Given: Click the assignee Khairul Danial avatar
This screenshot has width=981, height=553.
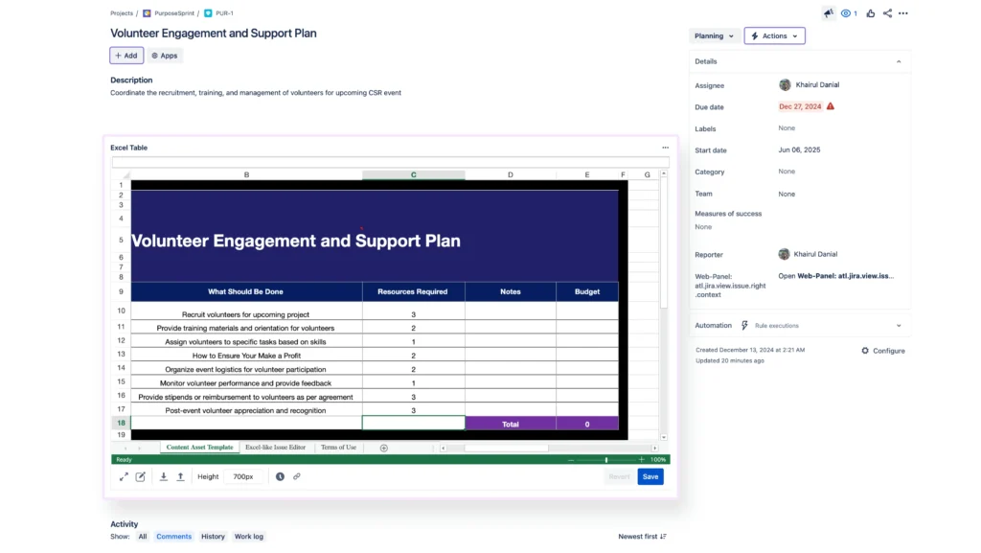Looking at the screenshot, I should (x=785, y=85).
